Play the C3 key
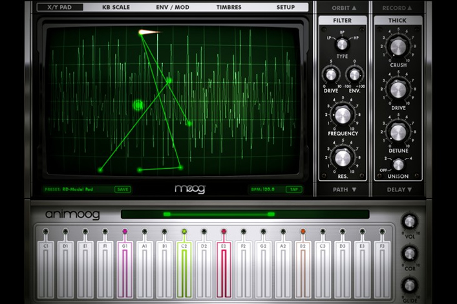Viewport: 457px width, 304px height. coord(323,270)
